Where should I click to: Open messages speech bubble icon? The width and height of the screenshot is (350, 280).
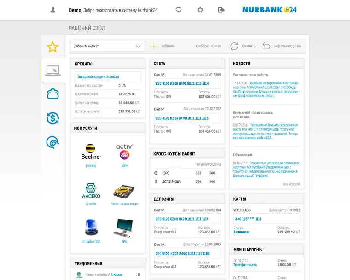(x=179, y=10)
